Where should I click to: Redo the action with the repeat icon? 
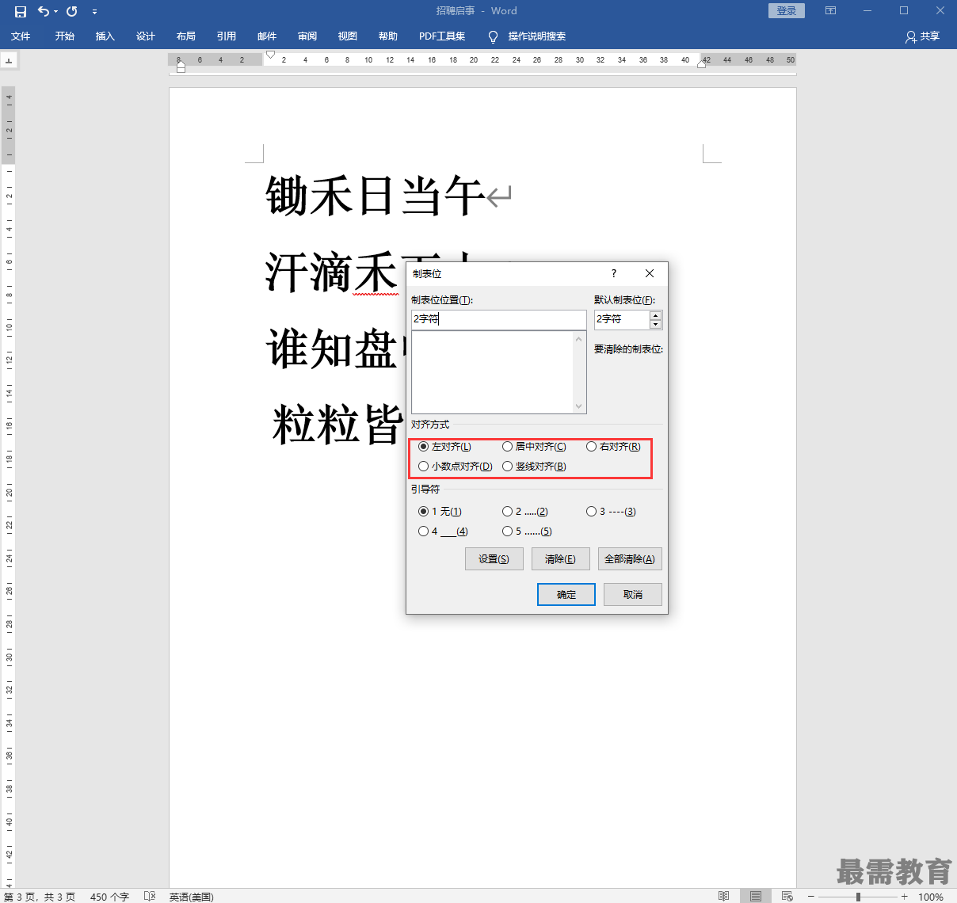click(x=72, y=11)
